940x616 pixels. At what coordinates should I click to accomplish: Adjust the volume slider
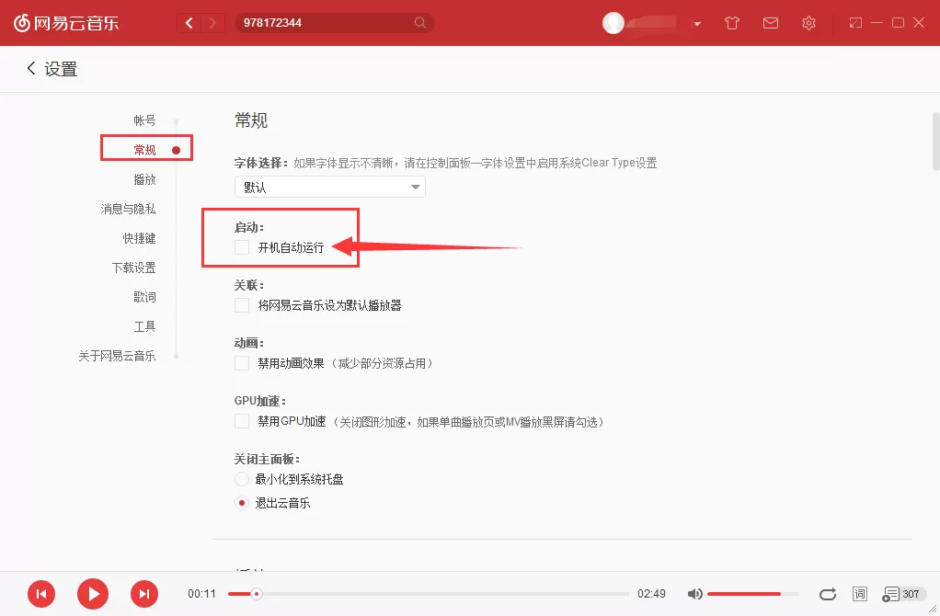coord(753,594)
